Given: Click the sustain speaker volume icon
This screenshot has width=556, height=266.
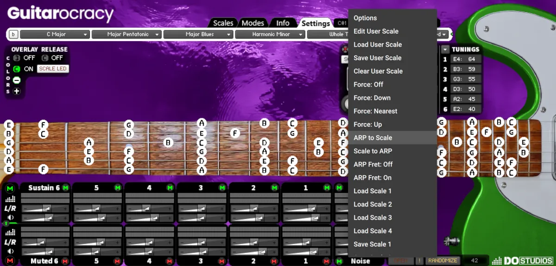Looking at the screenshot, I should click(x=10, y=218).
